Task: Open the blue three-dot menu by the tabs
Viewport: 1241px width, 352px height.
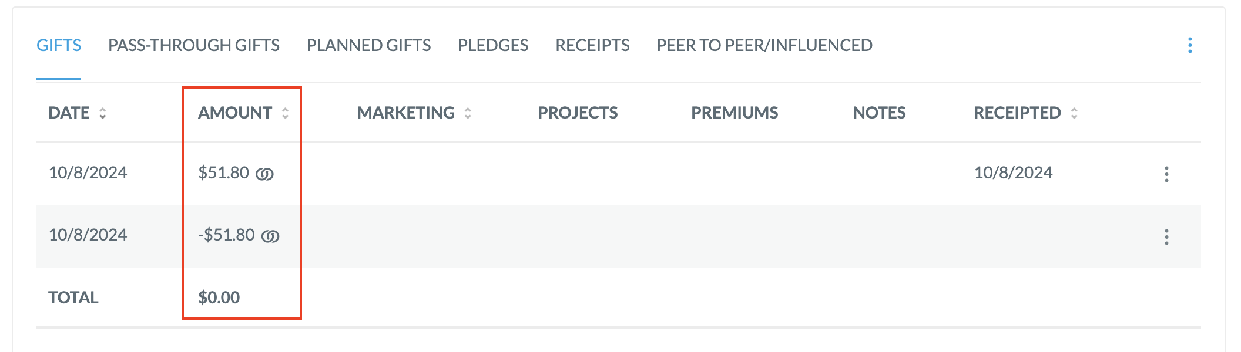Action: coord(1190,45)
